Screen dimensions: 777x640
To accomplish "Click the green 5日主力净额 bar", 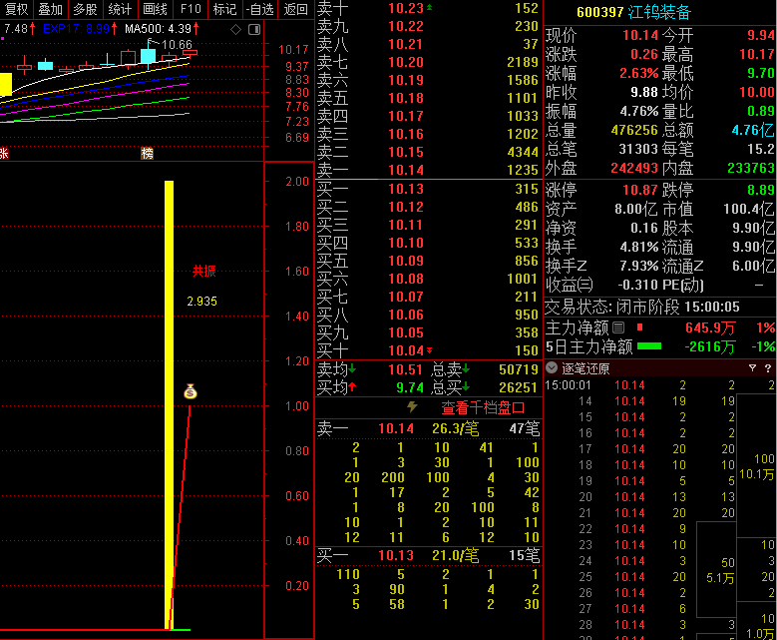I will point(649,346).
